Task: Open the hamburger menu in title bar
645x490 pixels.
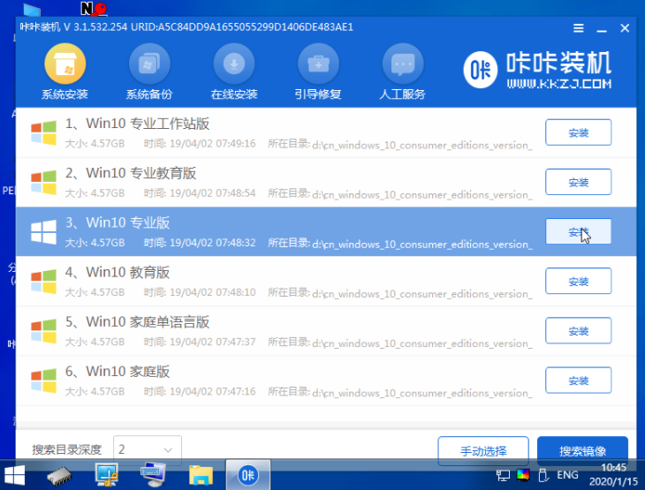Action: tap(577, 28)
